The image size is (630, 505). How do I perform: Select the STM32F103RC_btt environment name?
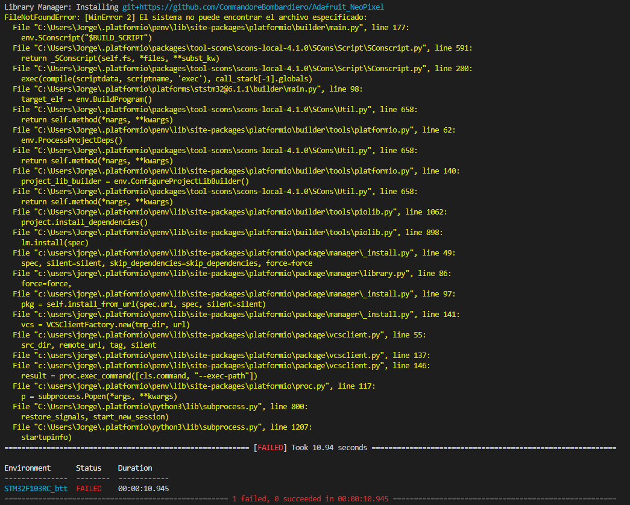coord(36,489)
